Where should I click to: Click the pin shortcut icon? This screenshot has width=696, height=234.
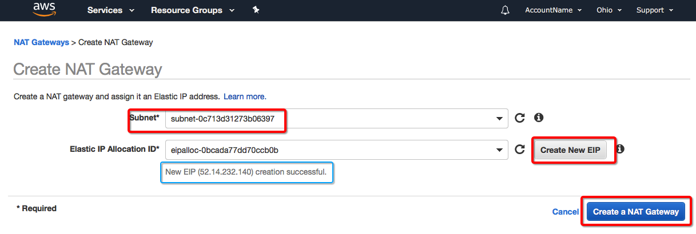click(x=256, y=10)
